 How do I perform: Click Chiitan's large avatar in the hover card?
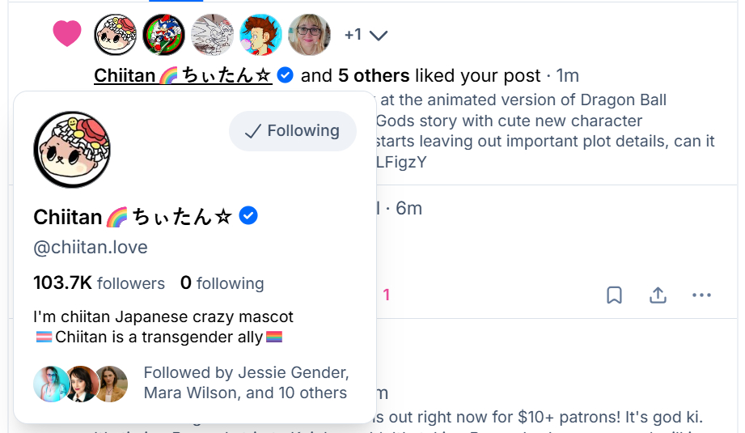(x=72, y=150)
